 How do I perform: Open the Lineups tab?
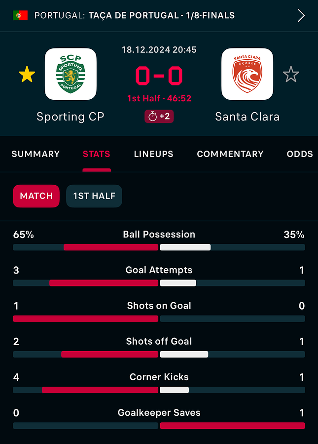click(153, 154)
